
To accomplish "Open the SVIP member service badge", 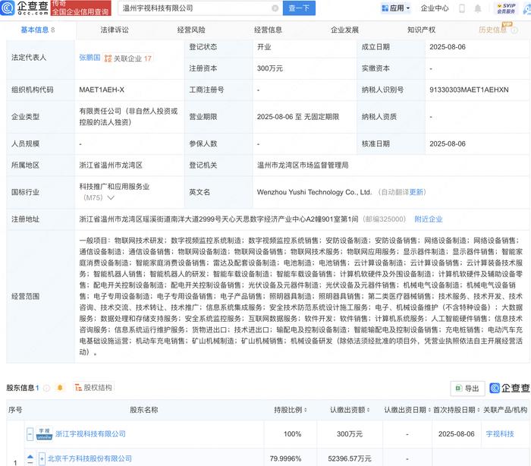I will pyautogui.click(x=506, y=8).
